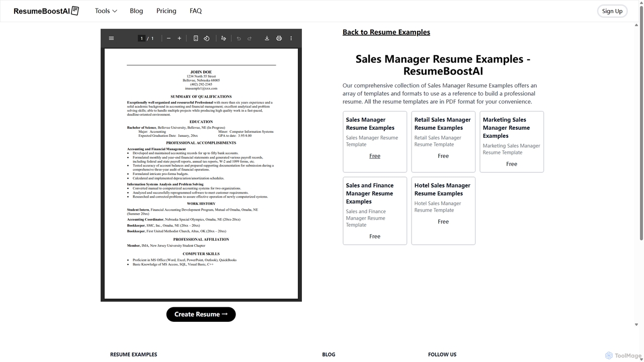The height and width of the screenshot is (362, 644).
Task: Zoom in the PDF with plus icon
Action: pos(179,38)
